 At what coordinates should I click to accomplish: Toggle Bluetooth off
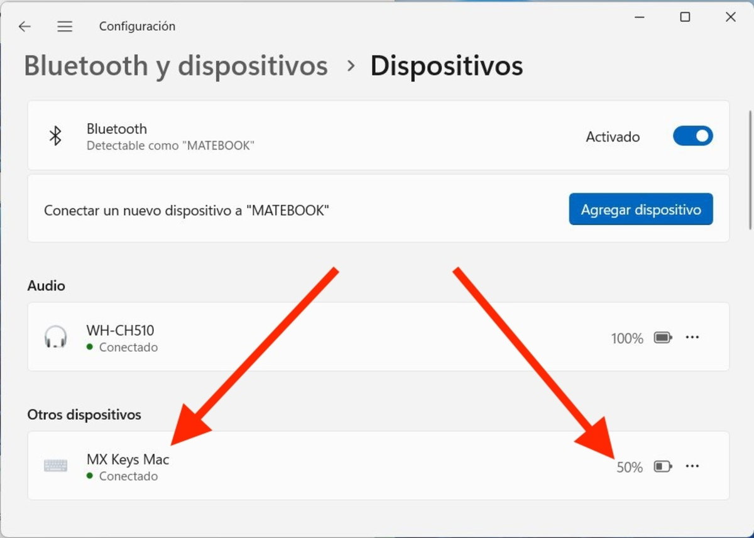coord(693,136)
